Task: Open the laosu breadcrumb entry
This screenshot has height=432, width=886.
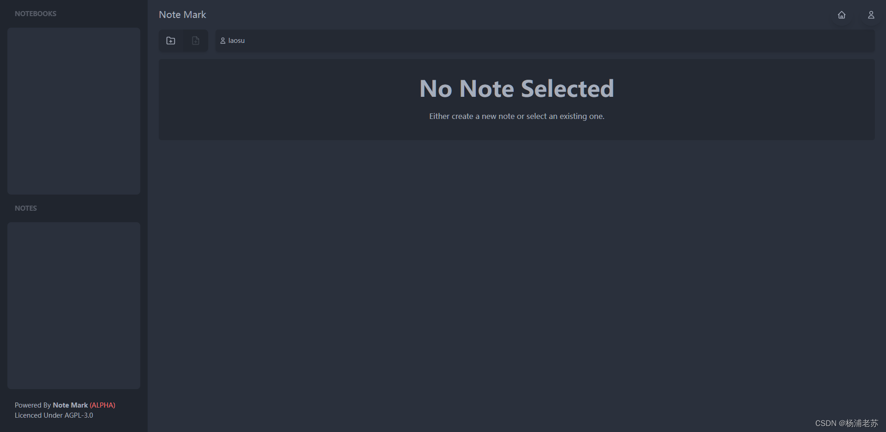Action: tap(236, 41)
